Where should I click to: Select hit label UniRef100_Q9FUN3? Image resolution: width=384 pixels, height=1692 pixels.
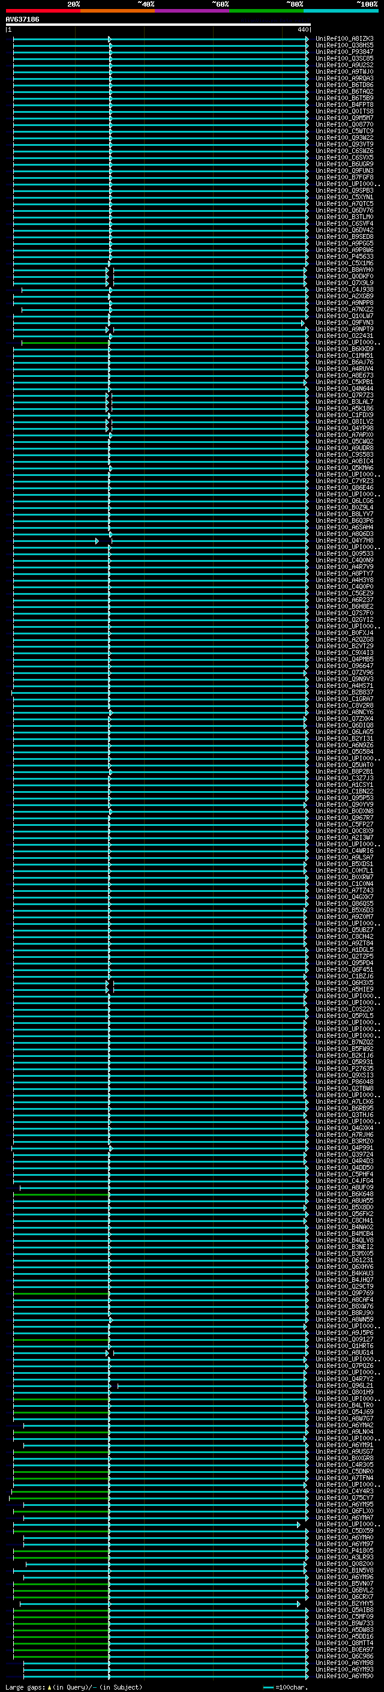[x=344, y=171]
